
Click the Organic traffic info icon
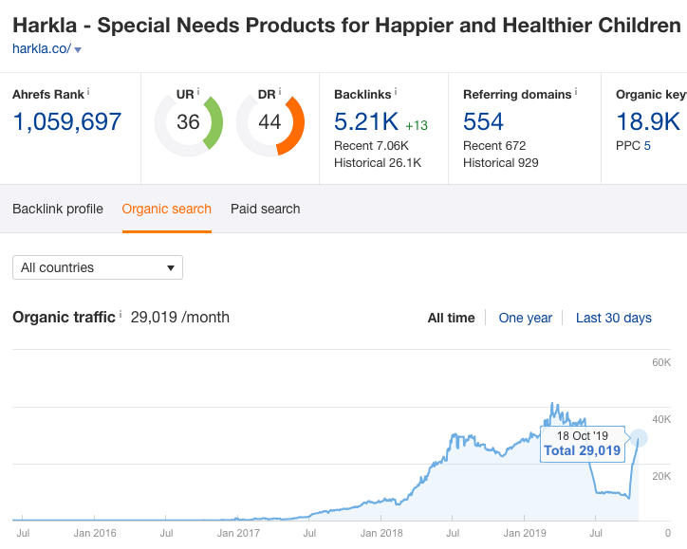click(x=121, y=314)
